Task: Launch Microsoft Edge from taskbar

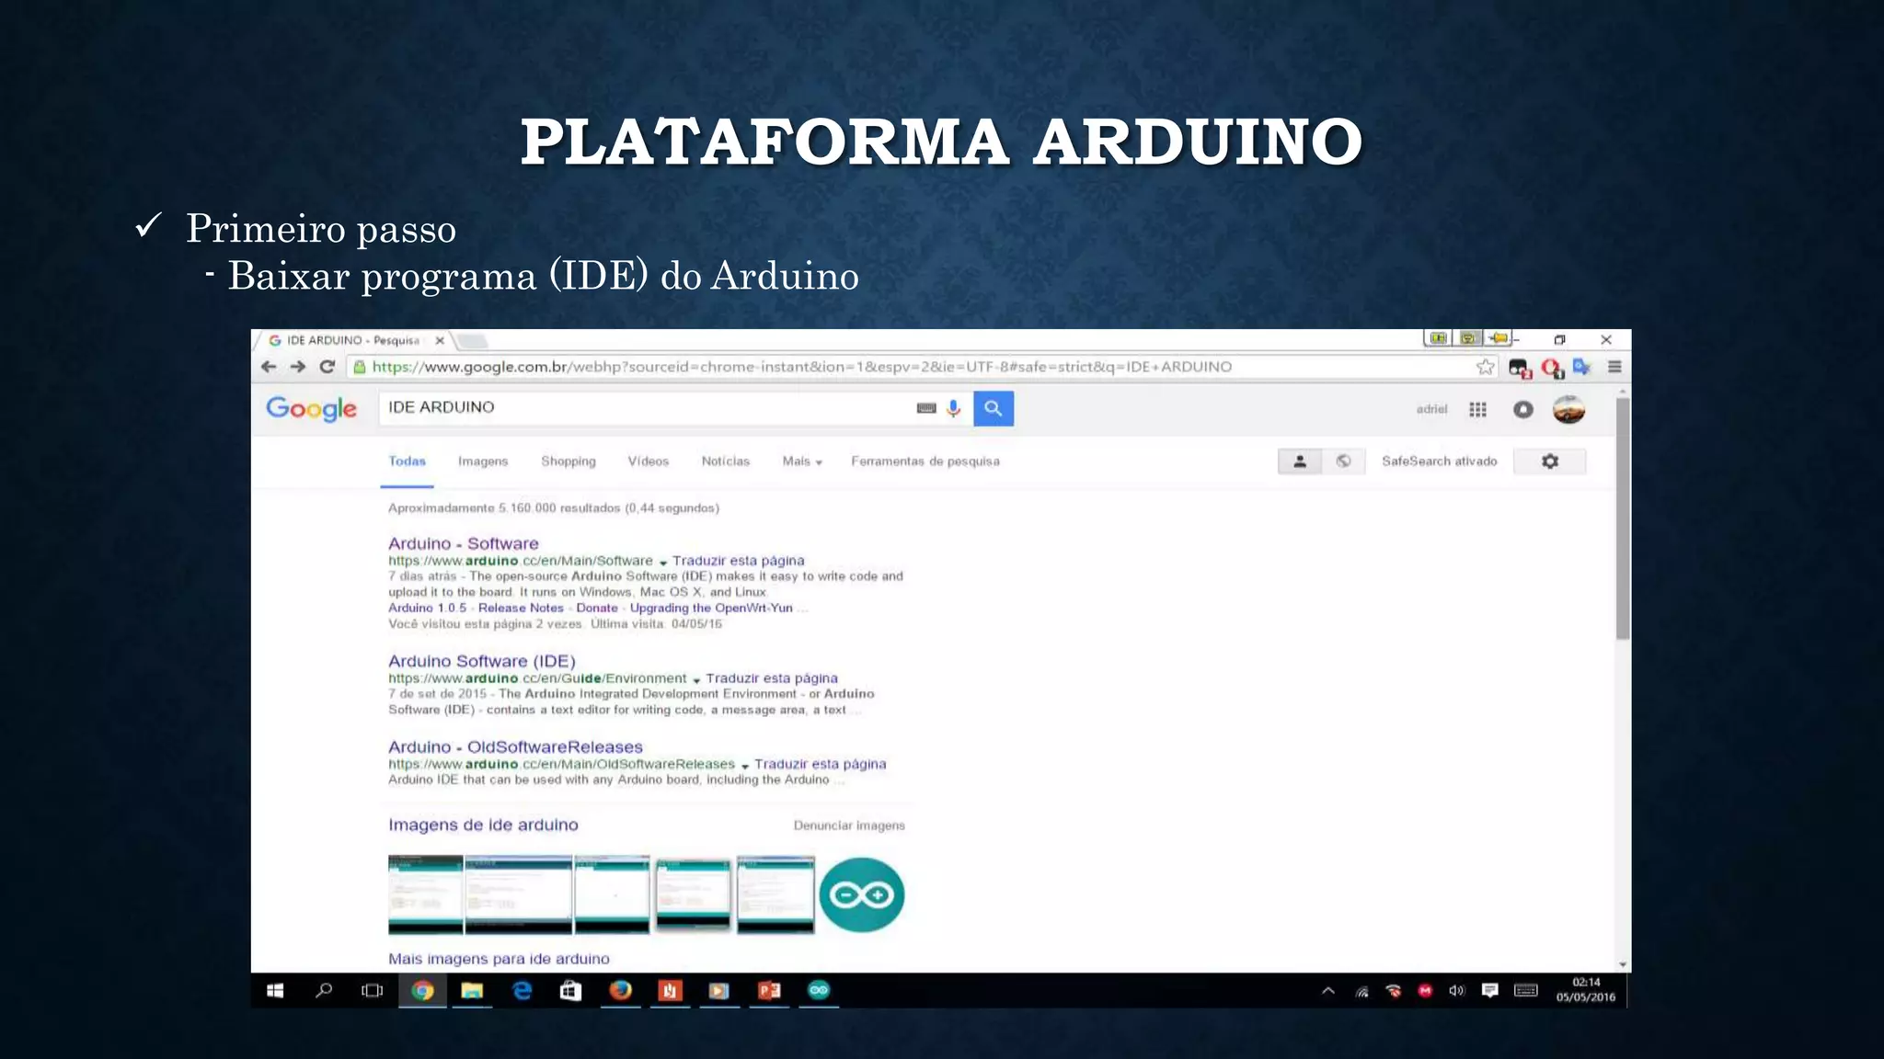Action: pos(522,990)
